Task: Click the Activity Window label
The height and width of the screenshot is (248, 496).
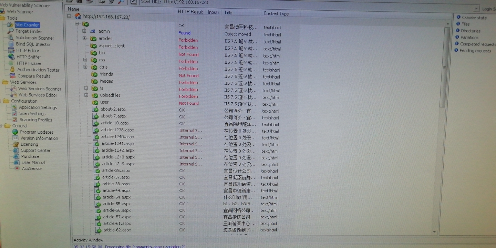Action: point(89,240)
